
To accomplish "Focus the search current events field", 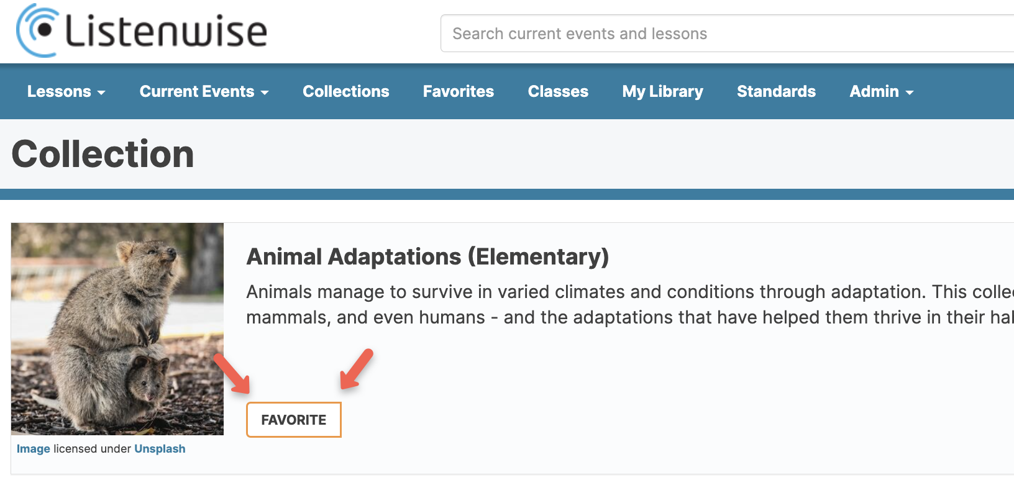I will click(727, 34).
